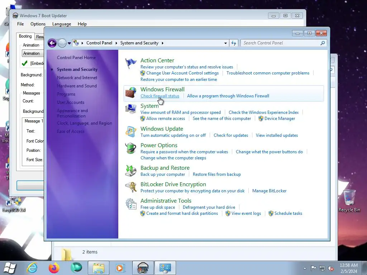Open View installed updates

tap(277, 135)
